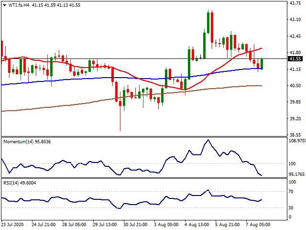Click the 38.55 price scale value
This screenshot has width=306, height=230.
pyautogui.click(x=295, y=135)
